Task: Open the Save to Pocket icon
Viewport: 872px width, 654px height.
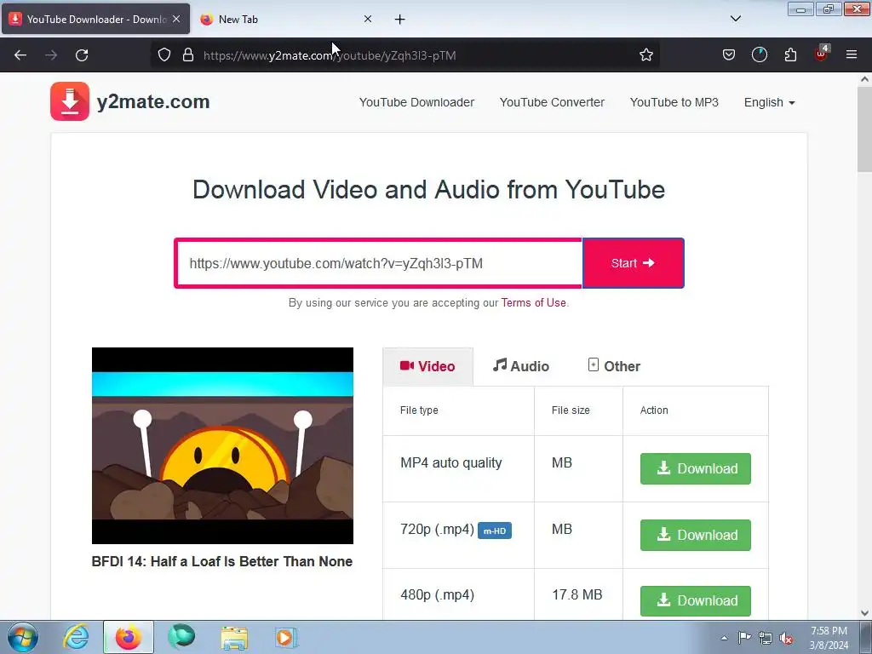Action: (x=729, y=55)
